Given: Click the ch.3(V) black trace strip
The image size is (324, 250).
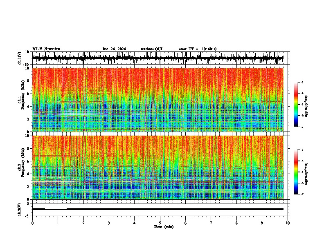Looking at the screenshot, I should (x=157, y=209).
